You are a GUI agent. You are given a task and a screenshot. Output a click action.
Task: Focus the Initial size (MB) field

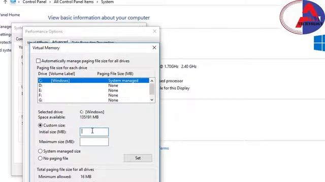click(94, 132)
